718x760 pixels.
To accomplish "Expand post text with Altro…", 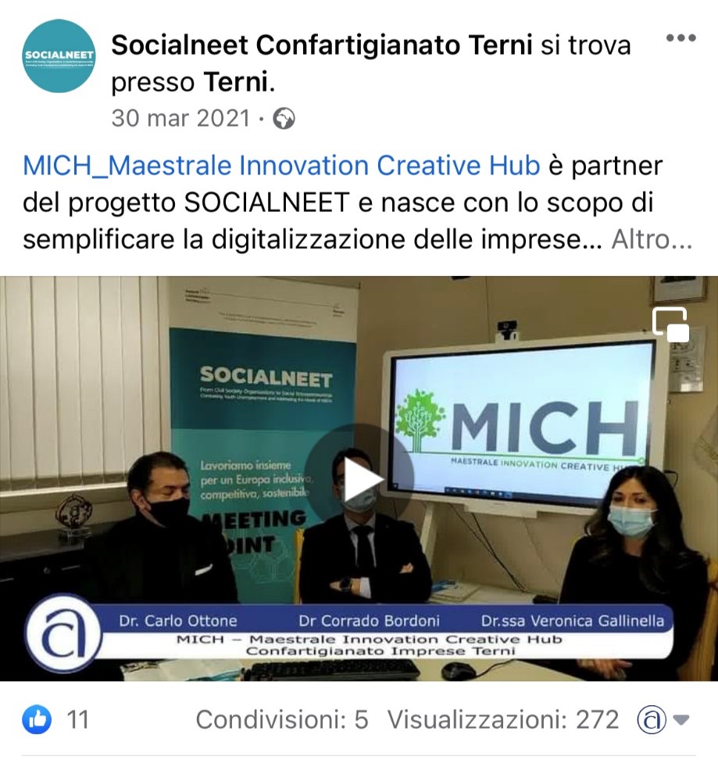I will pos(652,239).
